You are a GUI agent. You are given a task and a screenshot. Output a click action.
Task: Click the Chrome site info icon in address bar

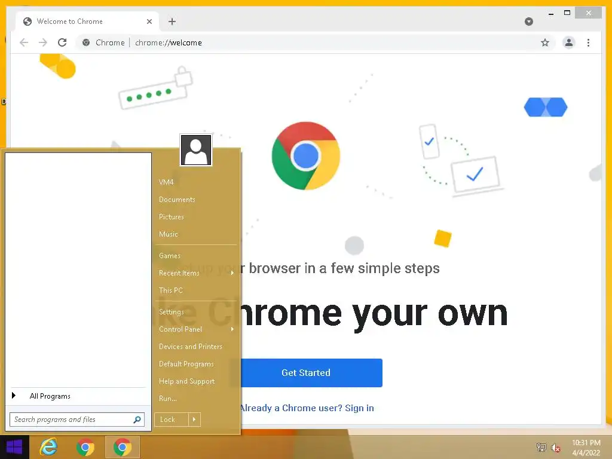coord(86,42)
